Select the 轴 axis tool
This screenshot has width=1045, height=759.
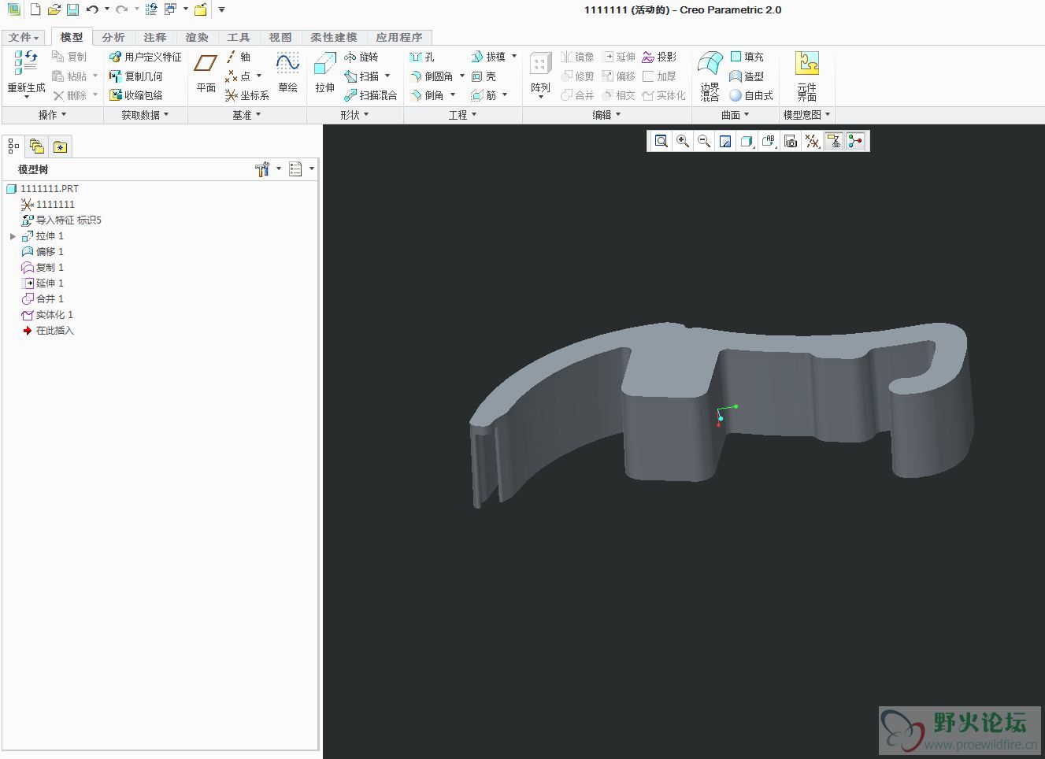(x=238, y=57)
